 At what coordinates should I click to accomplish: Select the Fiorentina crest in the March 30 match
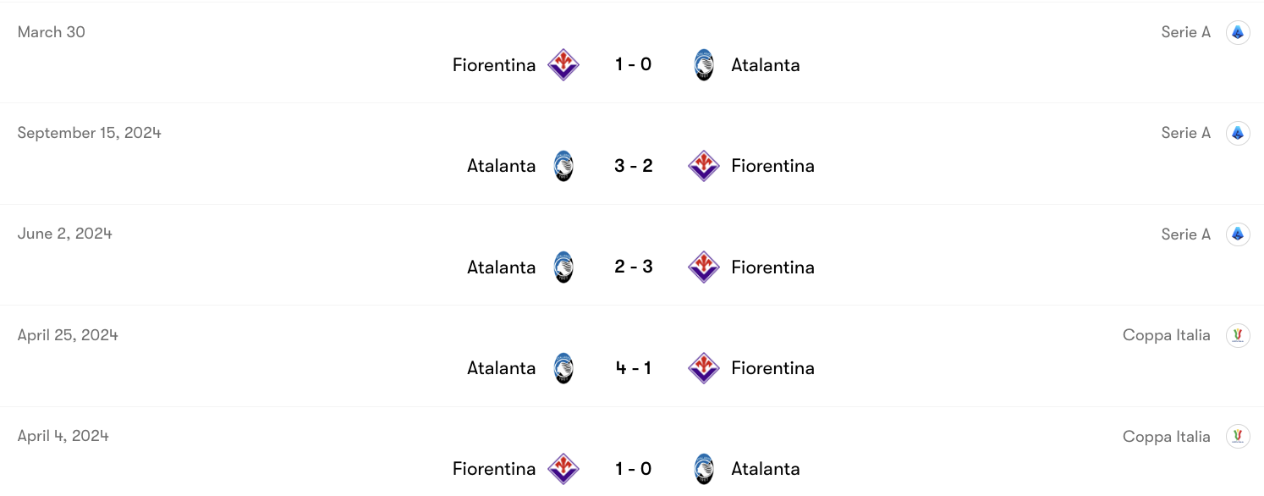562,63
